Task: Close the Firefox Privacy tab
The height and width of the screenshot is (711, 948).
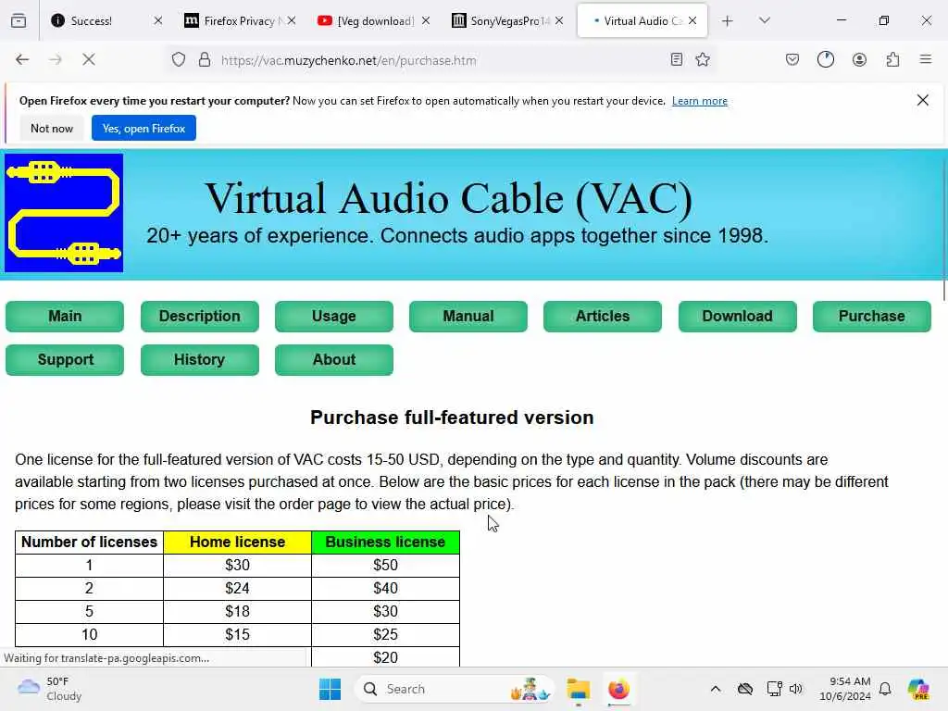Action: click(292, 20)
